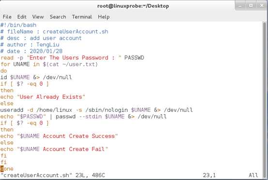Image resolution: width=268 pixels, height=180 pixels.
Task: Click the PASSWD variable on the read line
Action: (134, 58)
